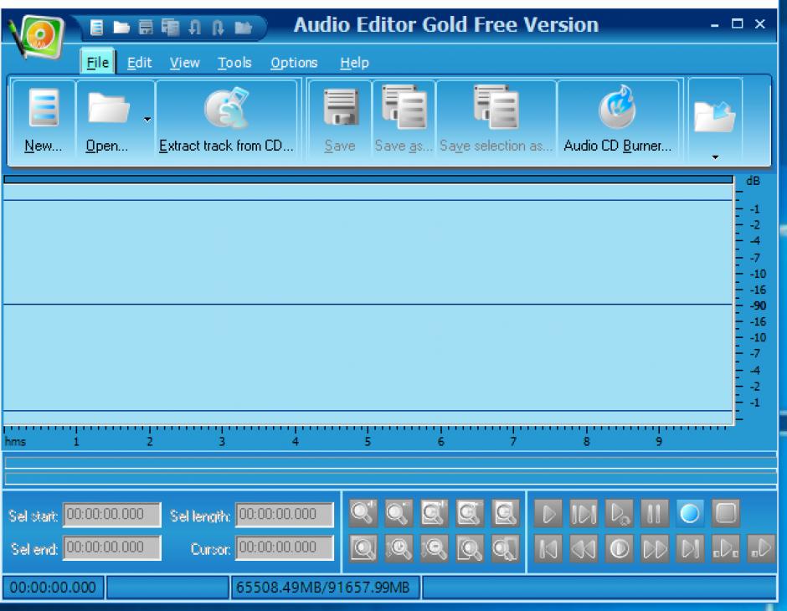Viewport: 787px width, 611px height.
Task: Click the half-filled circle transport button
Action: click(619, 548)
